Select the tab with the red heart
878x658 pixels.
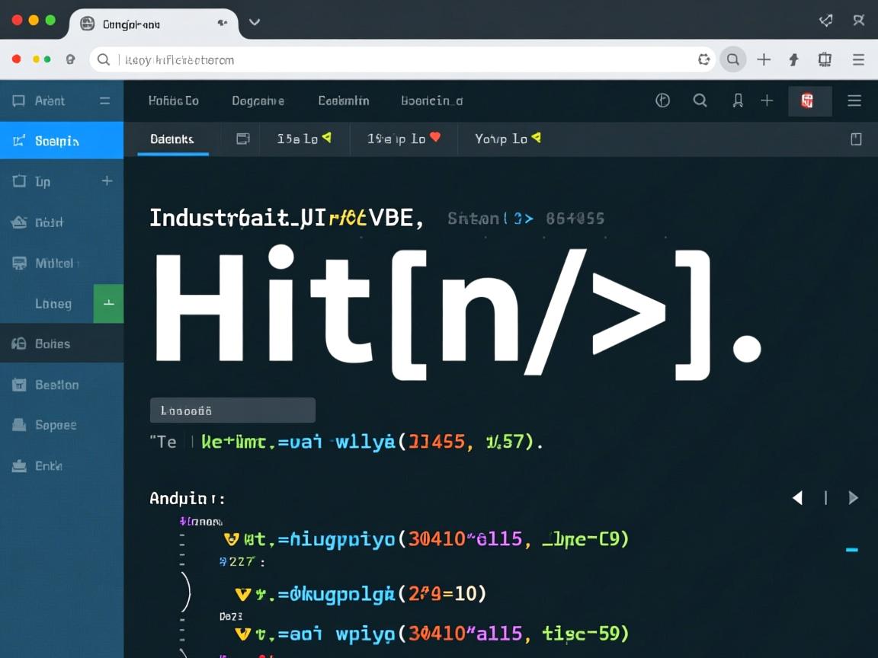coord(404,139)
